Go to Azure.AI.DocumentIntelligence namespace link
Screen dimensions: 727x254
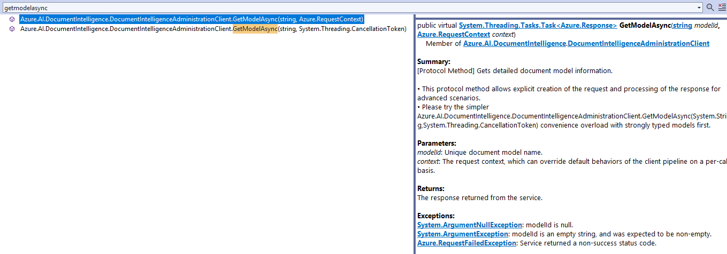[514, 43]
